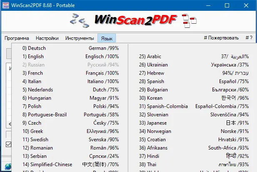Select 6) Hungarian language
Viewport: 257px width, 172px height.
click(70, 98)
